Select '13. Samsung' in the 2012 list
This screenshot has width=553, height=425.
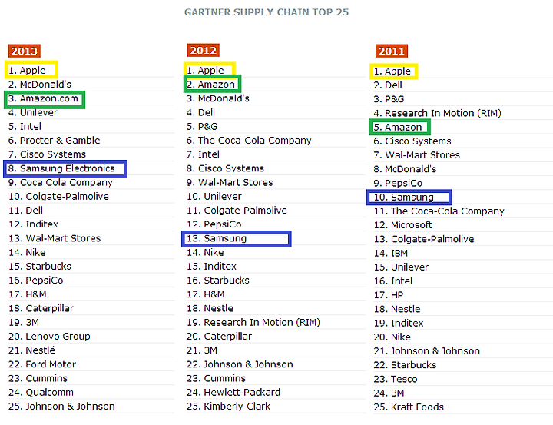pyautogui.click(x=217, y=238)
